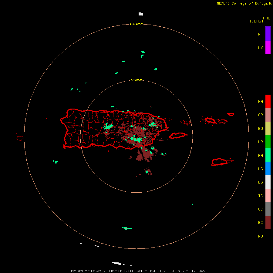Click the RA light green legend swatch
273x273 pixels.
pyautogui.click(x=268, y=155)
